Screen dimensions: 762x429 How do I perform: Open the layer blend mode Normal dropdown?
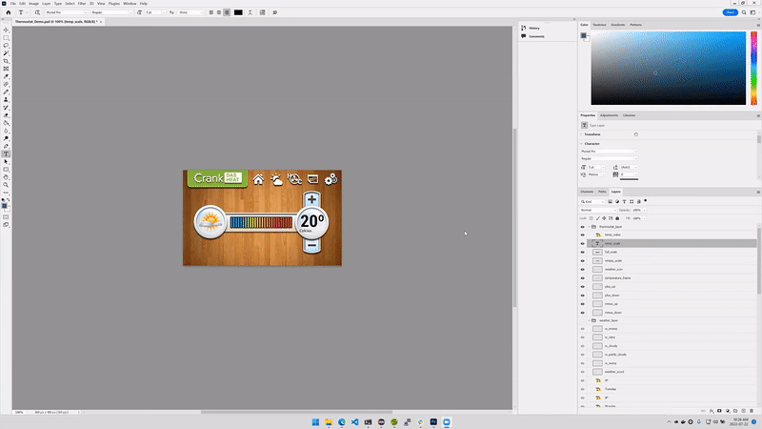point(598,210)
